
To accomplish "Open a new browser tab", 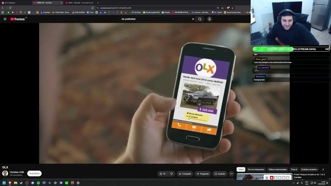I will 98,3.
